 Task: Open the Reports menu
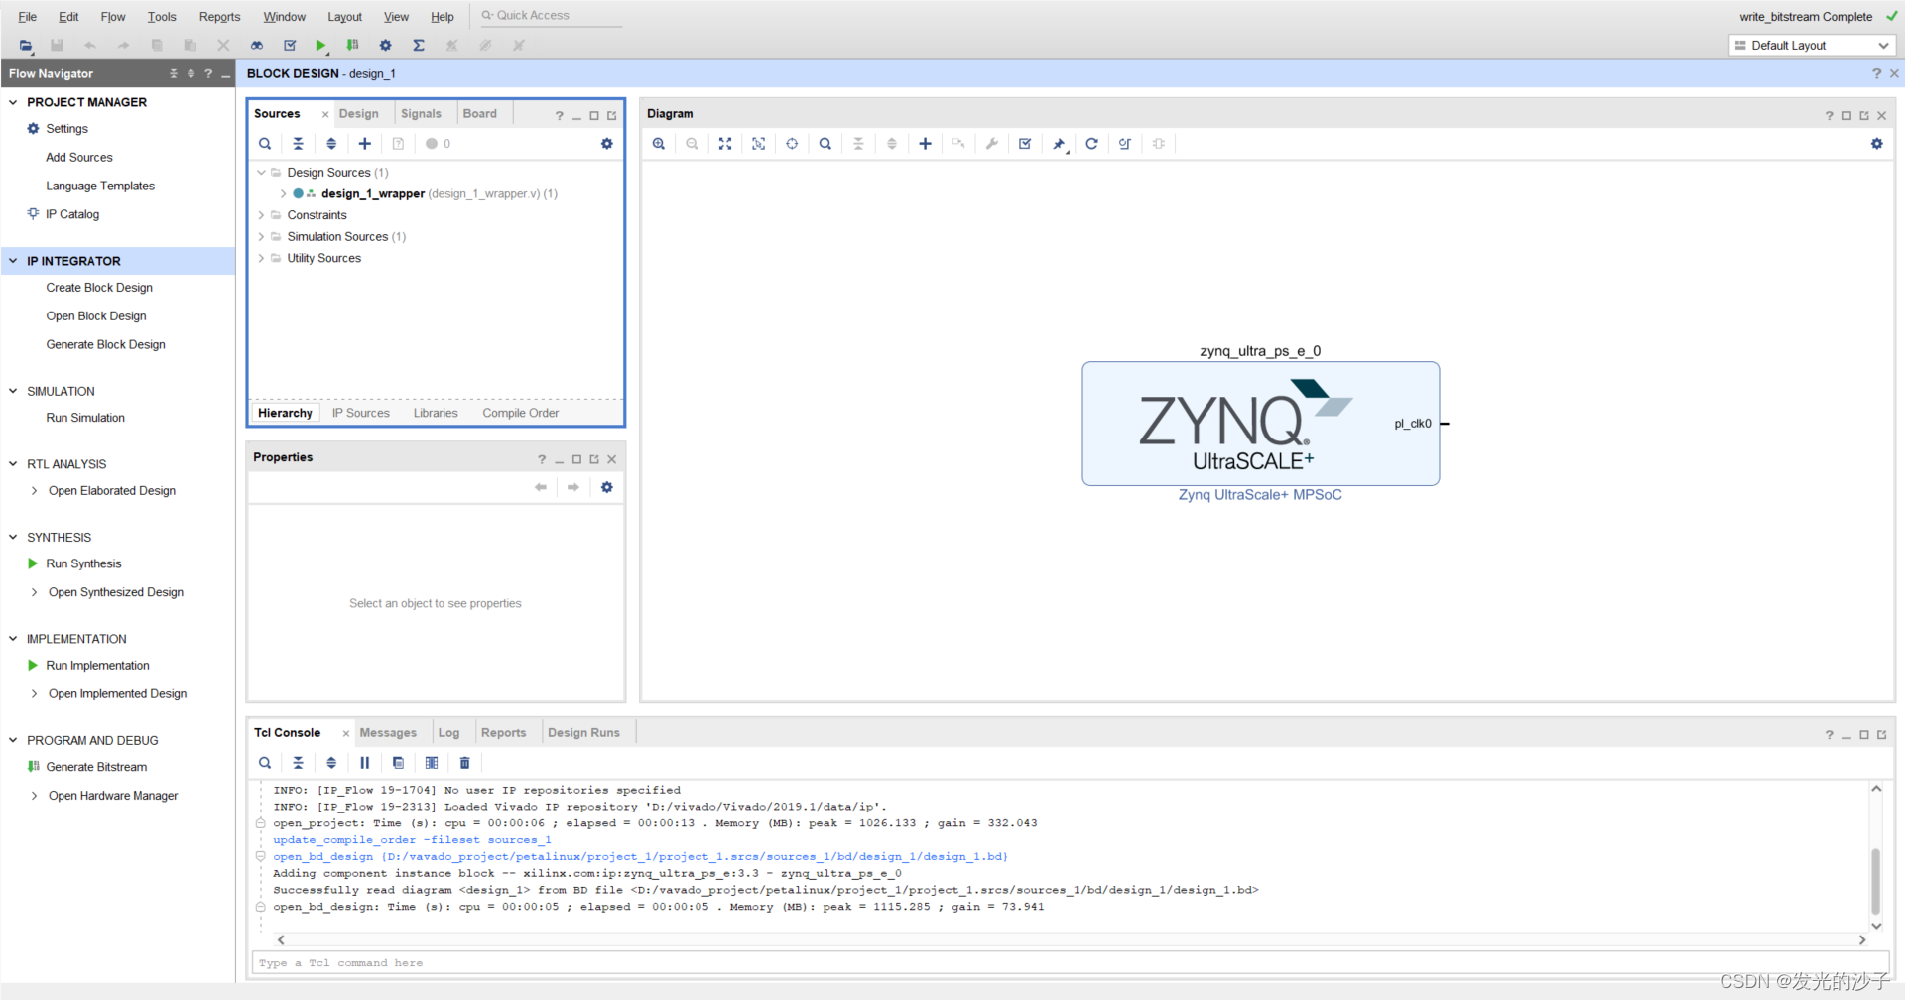coord(218,16)
